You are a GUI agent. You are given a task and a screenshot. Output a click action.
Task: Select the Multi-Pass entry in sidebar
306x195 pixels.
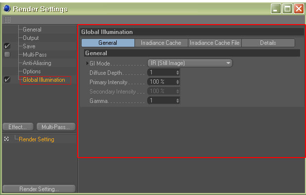[35, 55]
